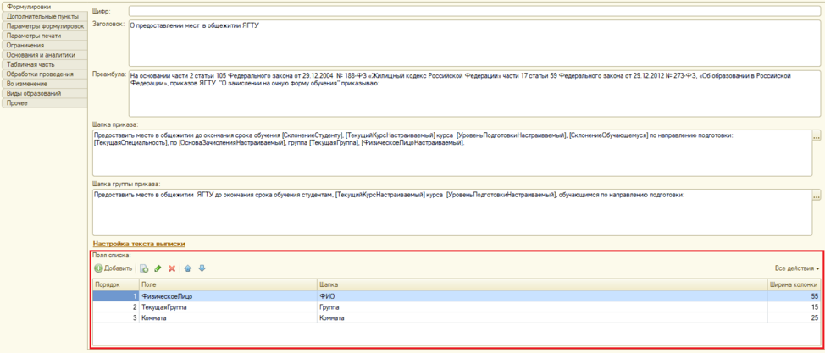This screenshot has height=353, width=825.
Task: Click order number 3 cell
Action: [x=116, y=317]
